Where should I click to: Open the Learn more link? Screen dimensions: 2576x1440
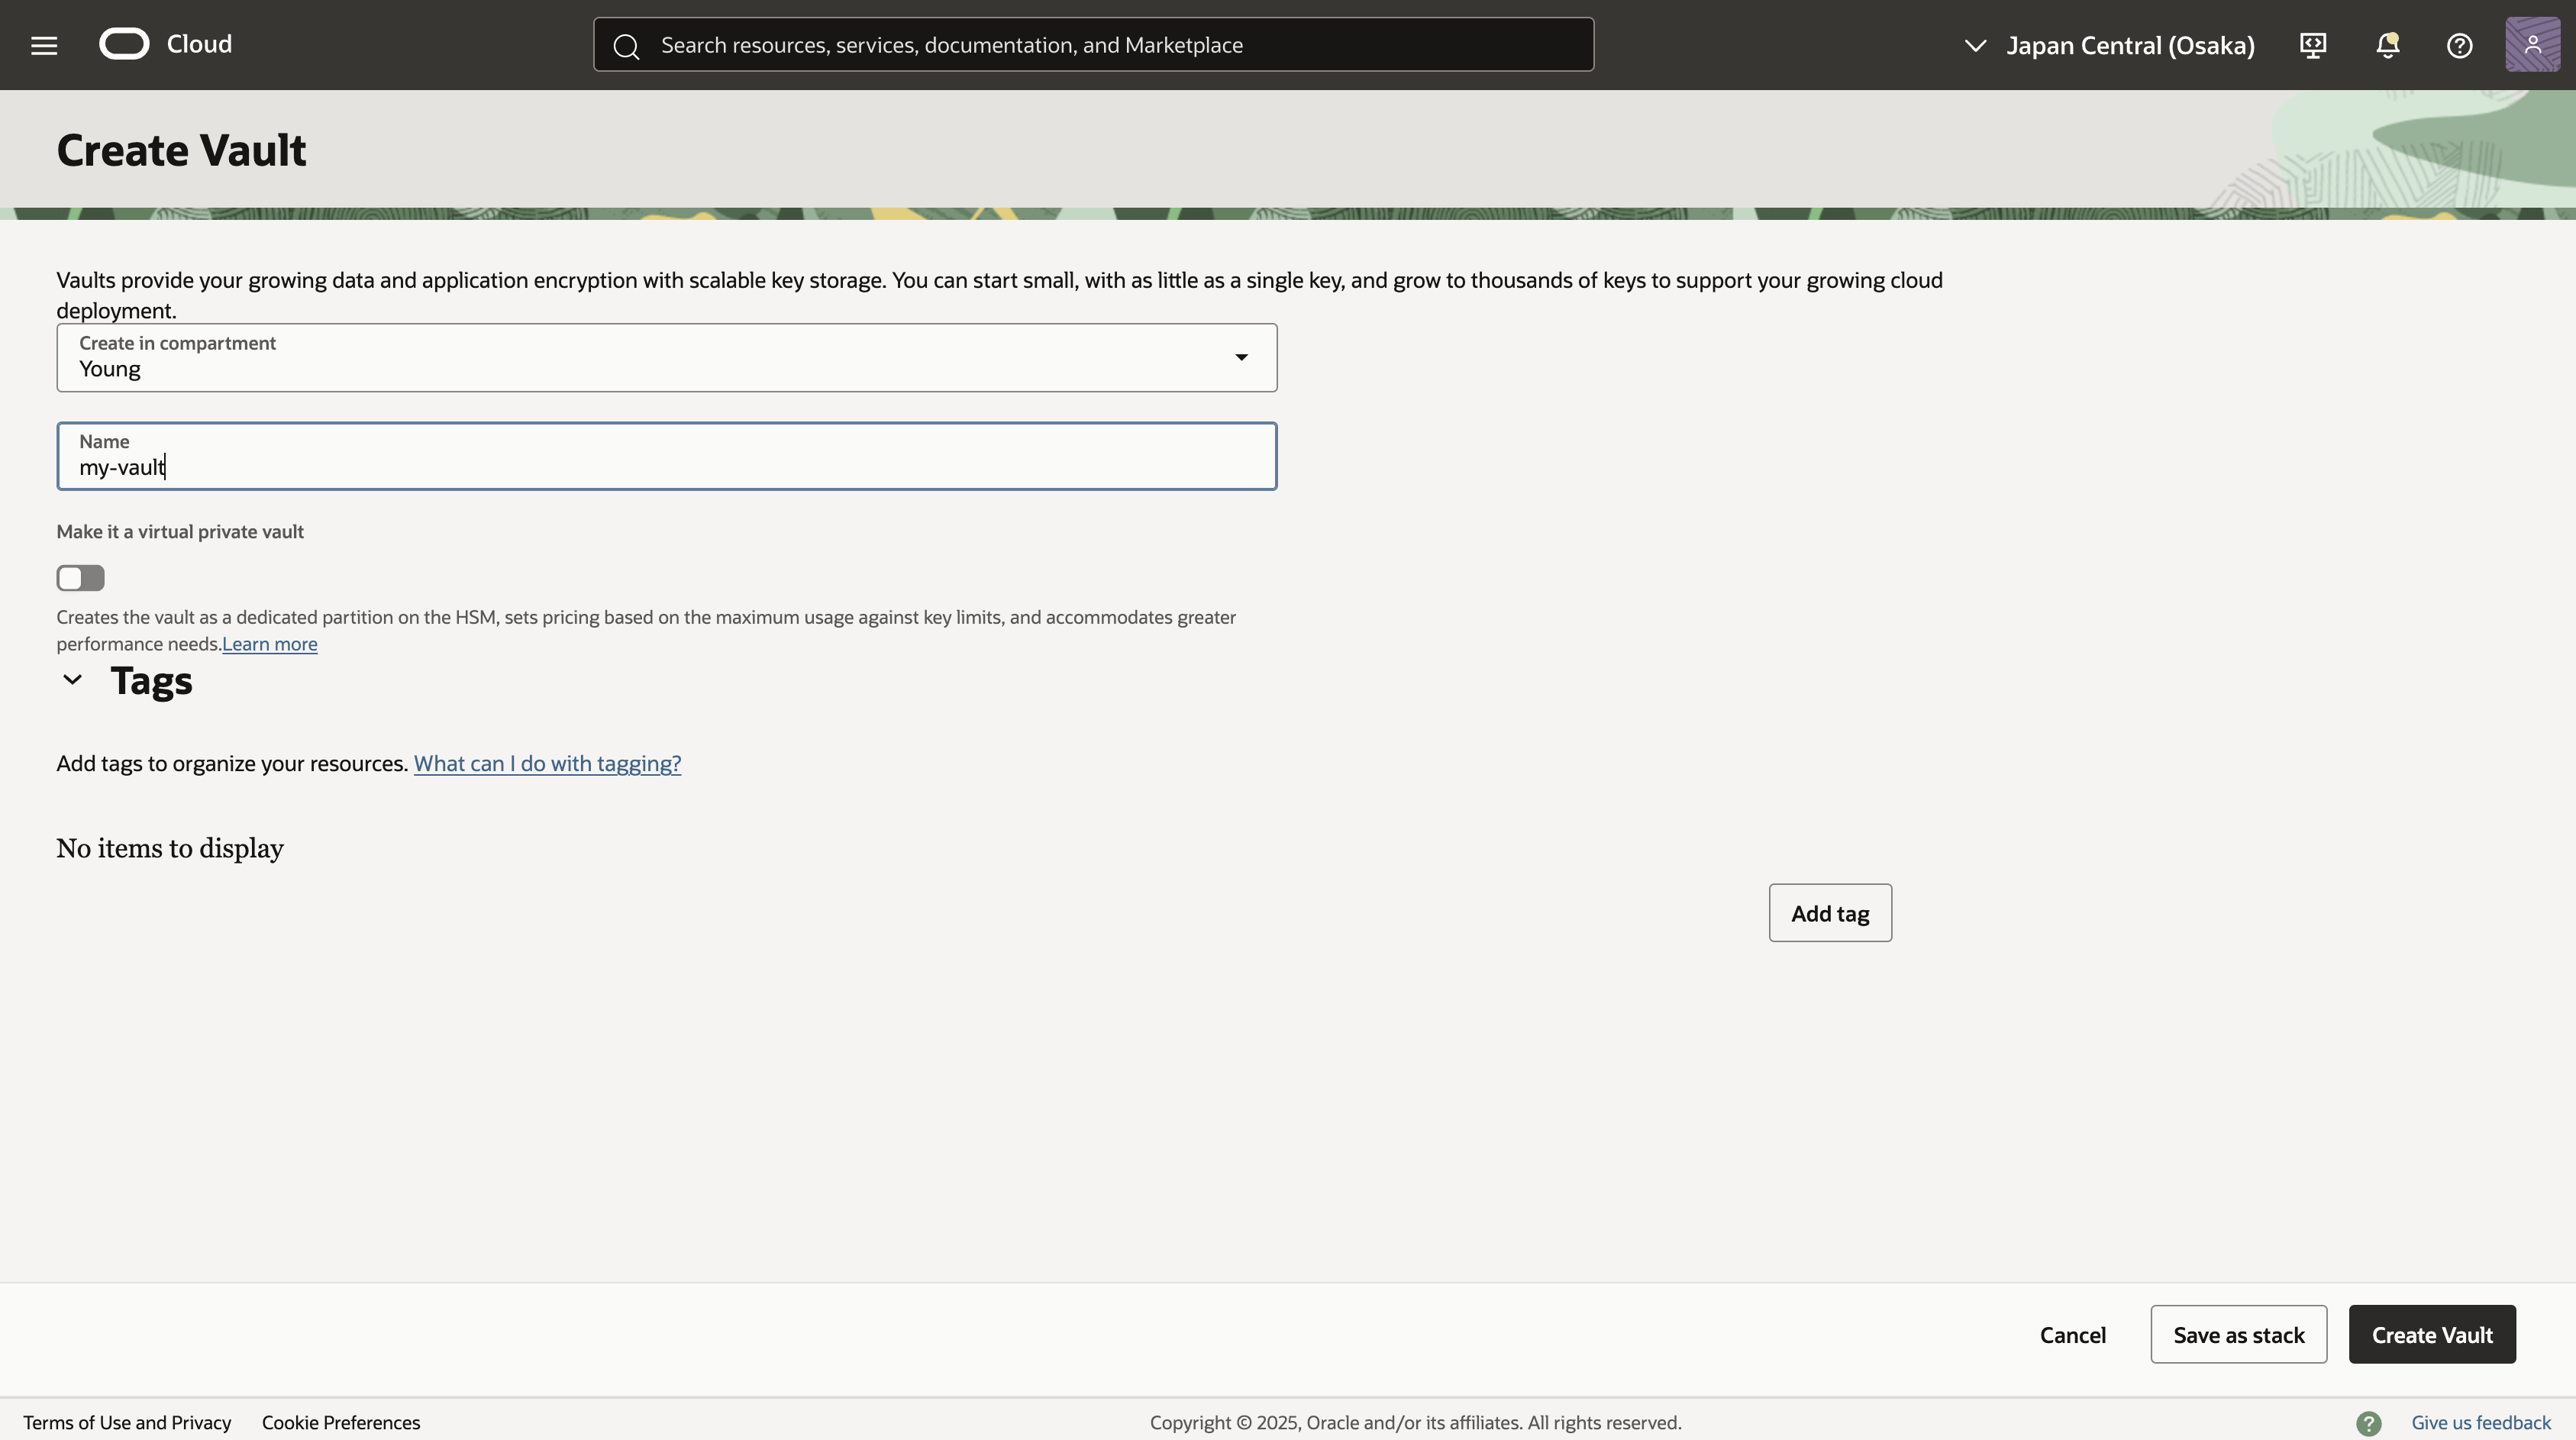[x=269, y=644]
